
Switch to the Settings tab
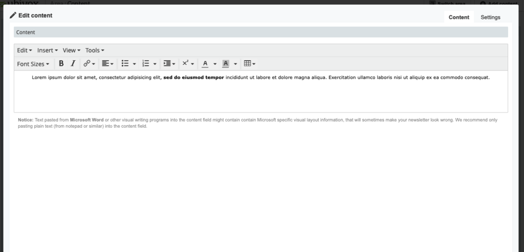[x=490, y=17]
